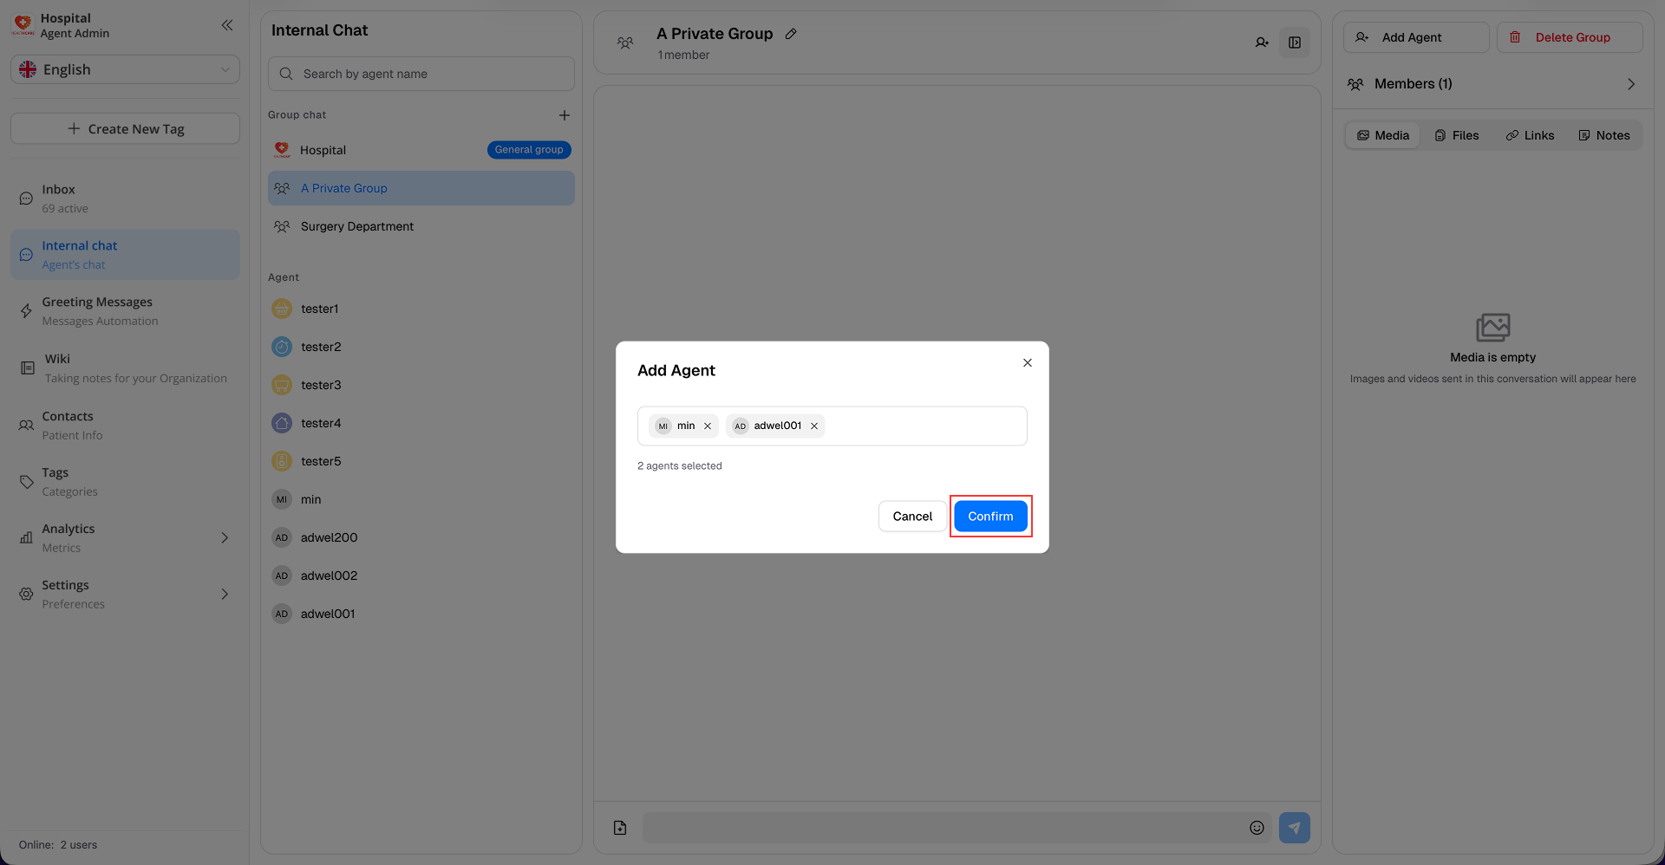1665x865 pixels.
Task: Remove adwel001 from the selected agents
Action: 814,426
